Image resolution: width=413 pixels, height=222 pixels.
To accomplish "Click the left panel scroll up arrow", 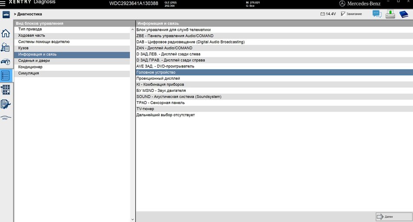I will (132, 30).
